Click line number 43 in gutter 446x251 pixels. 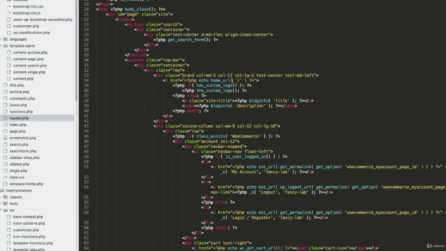tap(86, 126)
